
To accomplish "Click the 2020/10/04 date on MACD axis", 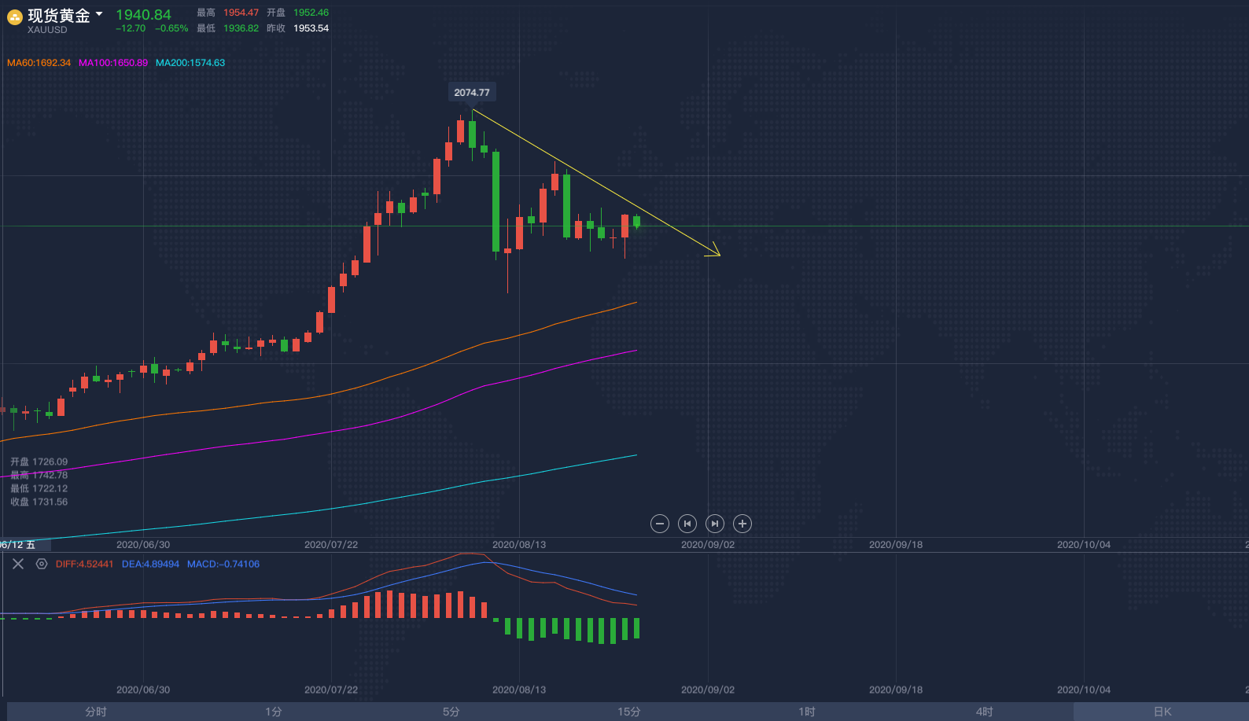I will [x=1084, y=690].
